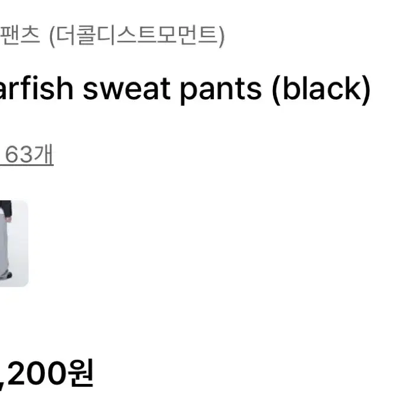
Task: Open the 63개 reviews link
Action: [x=27, y=155]
